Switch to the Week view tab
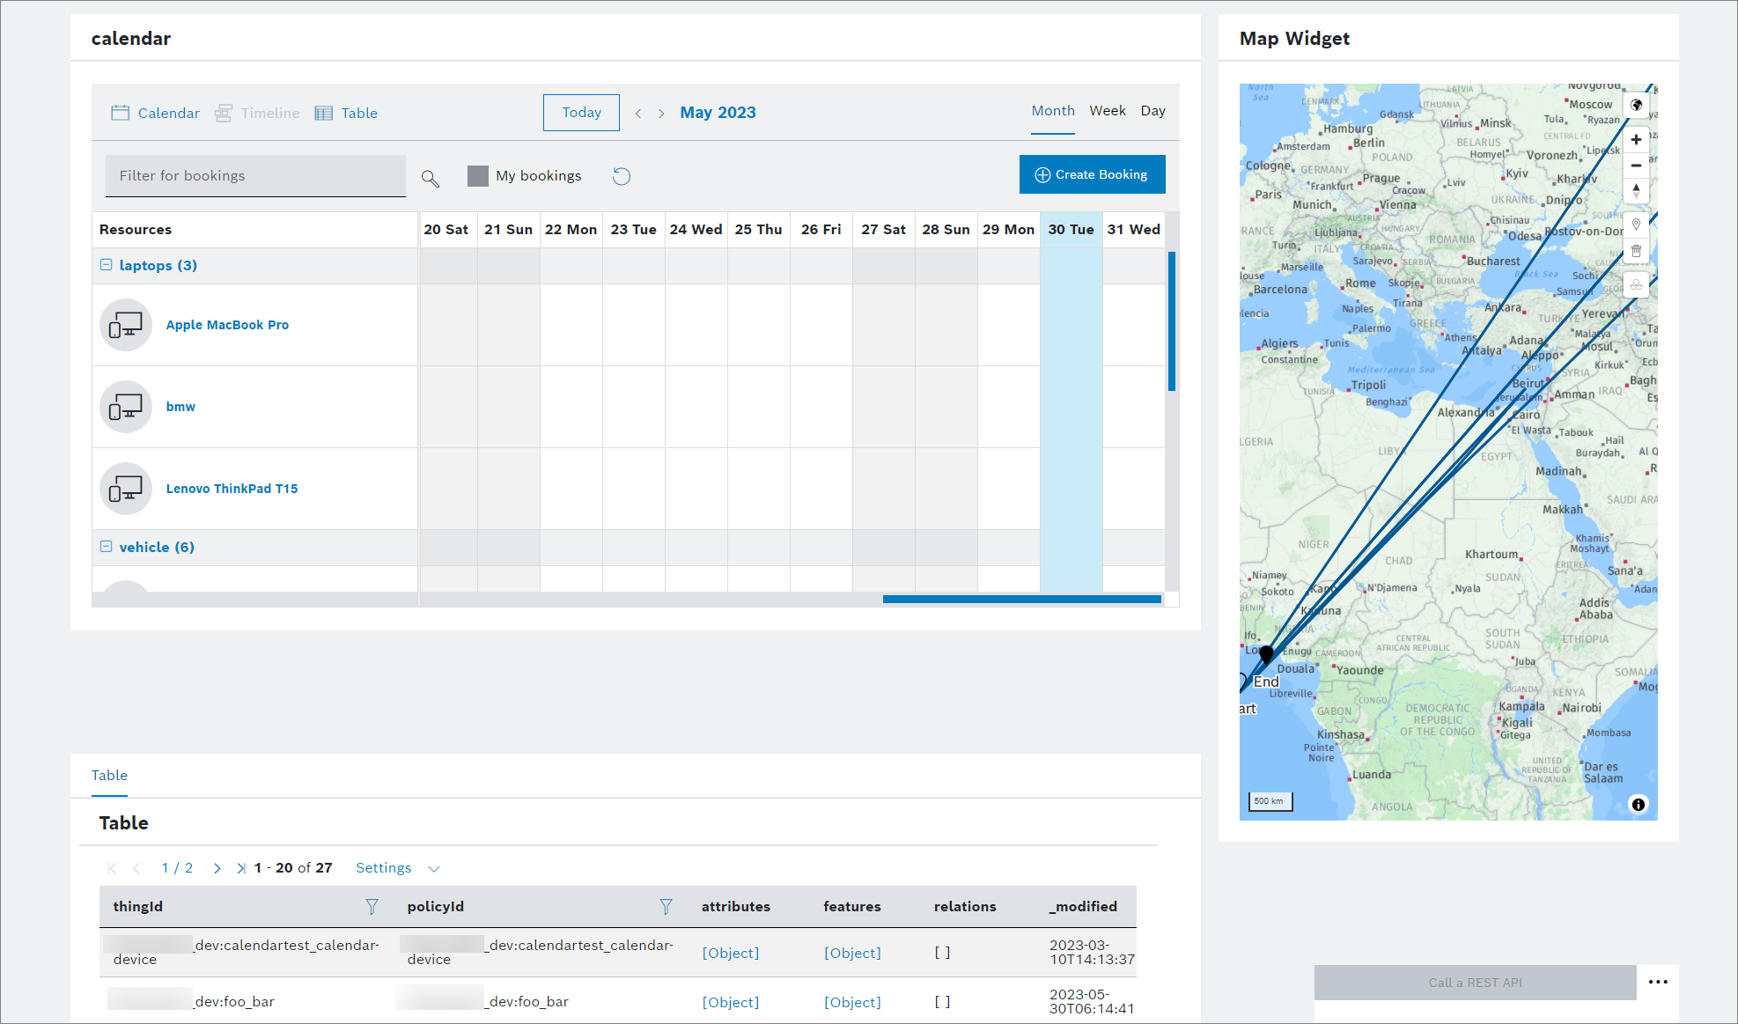Viewport: 1738px width, 1024px height. coord(1107,111)
